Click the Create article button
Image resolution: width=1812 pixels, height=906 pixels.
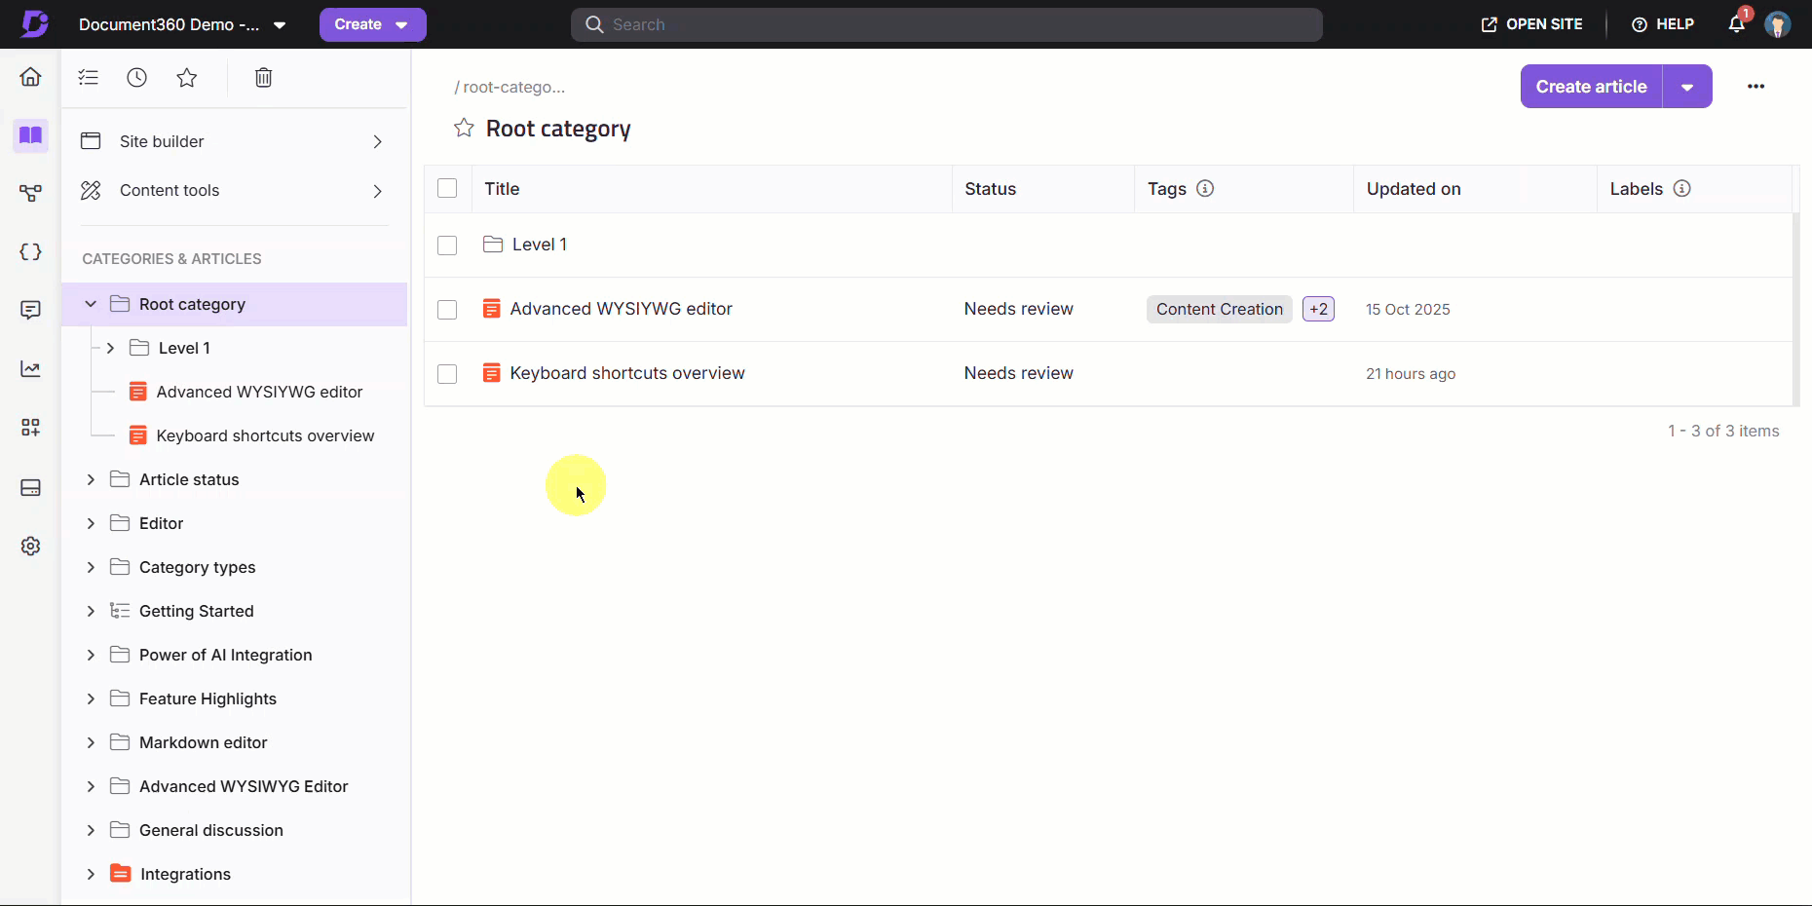point(1591,87)
